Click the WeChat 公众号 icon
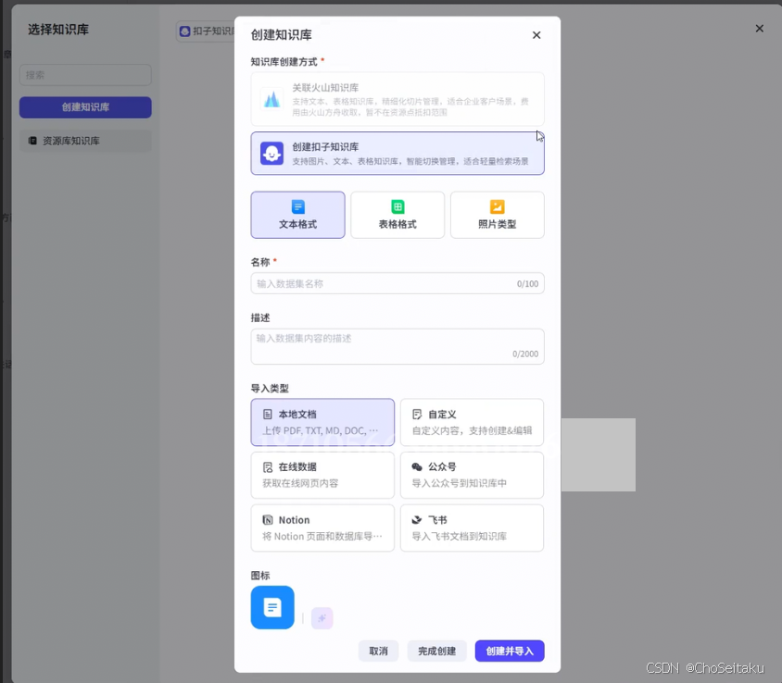 (417, 466)
